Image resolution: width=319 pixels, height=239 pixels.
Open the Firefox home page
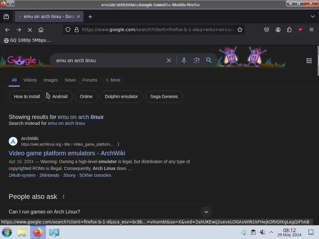[41, 30]
